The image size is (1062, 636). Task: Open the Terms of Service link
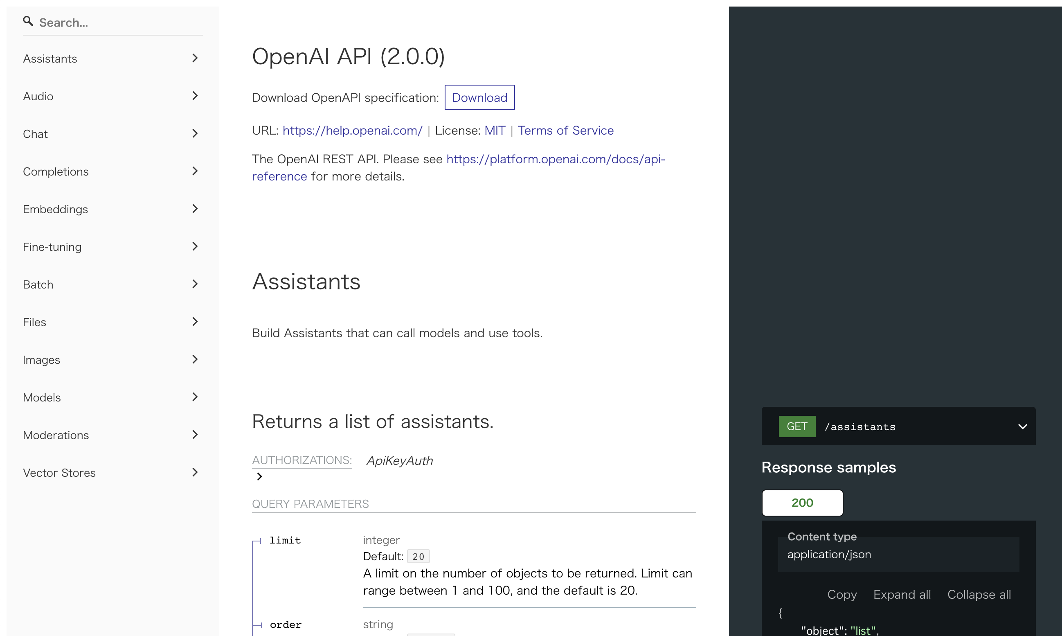565,130
